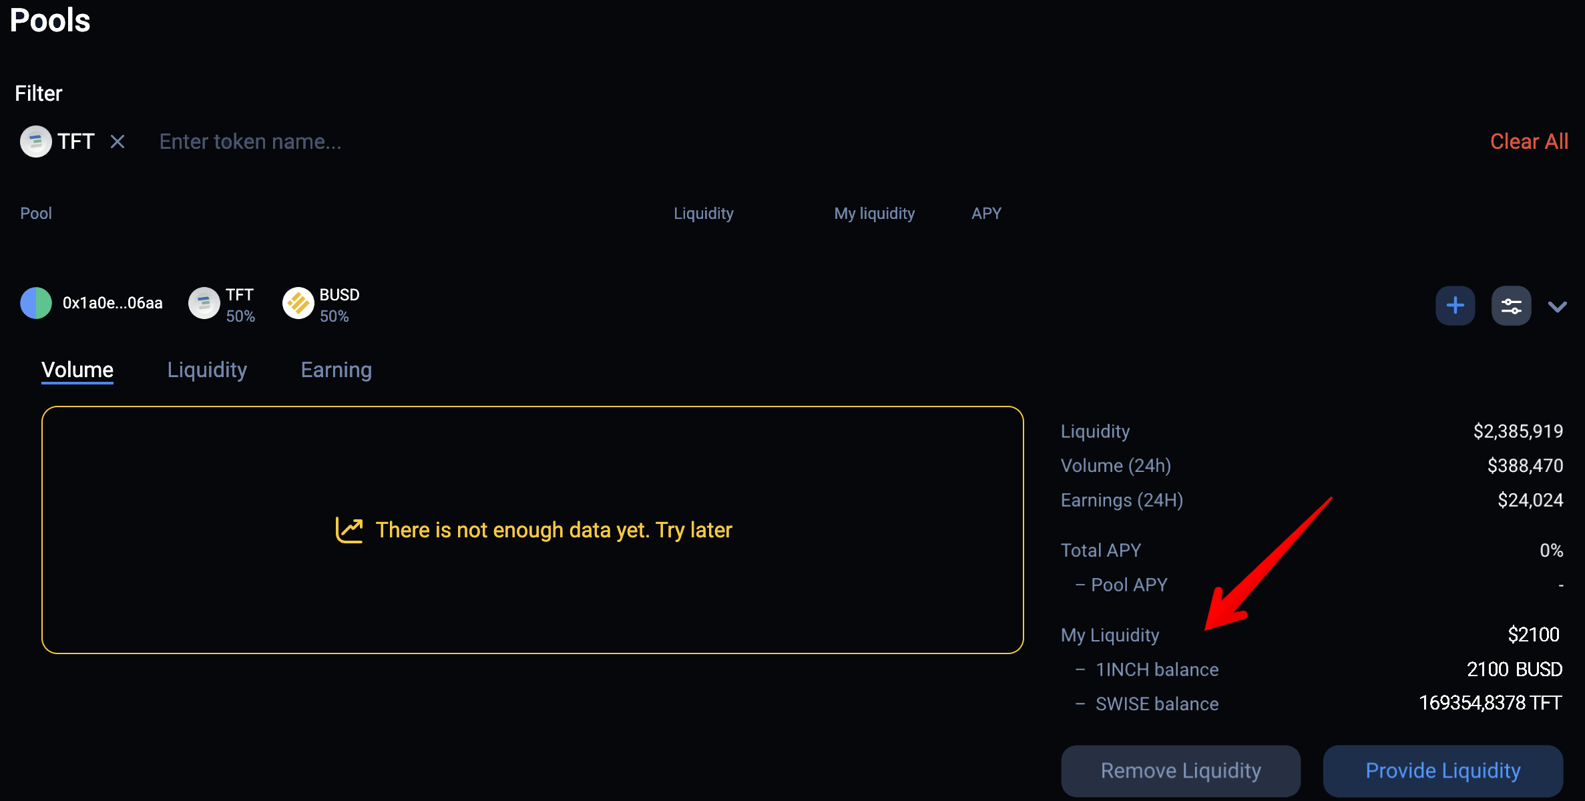Click the TFT token icon in filter

pyautogui.click(x=36, y=142)
